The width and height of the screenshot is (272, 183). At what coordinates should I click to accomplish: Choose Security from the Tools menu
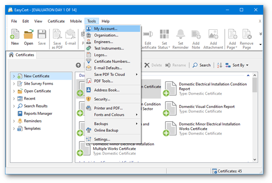click(x=113, y=99)
